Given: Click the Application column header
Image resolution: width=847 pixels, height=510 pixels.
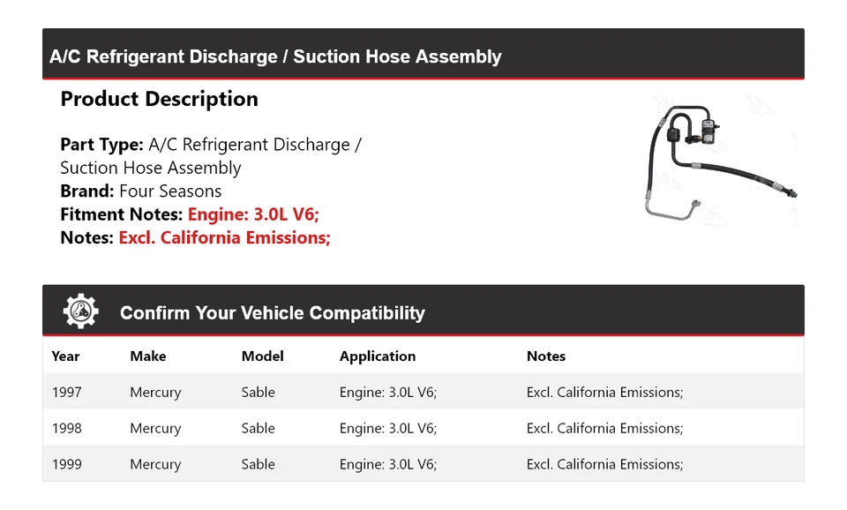Looking at the screenshot, I should pyautogui.click(x=377, y=356).
